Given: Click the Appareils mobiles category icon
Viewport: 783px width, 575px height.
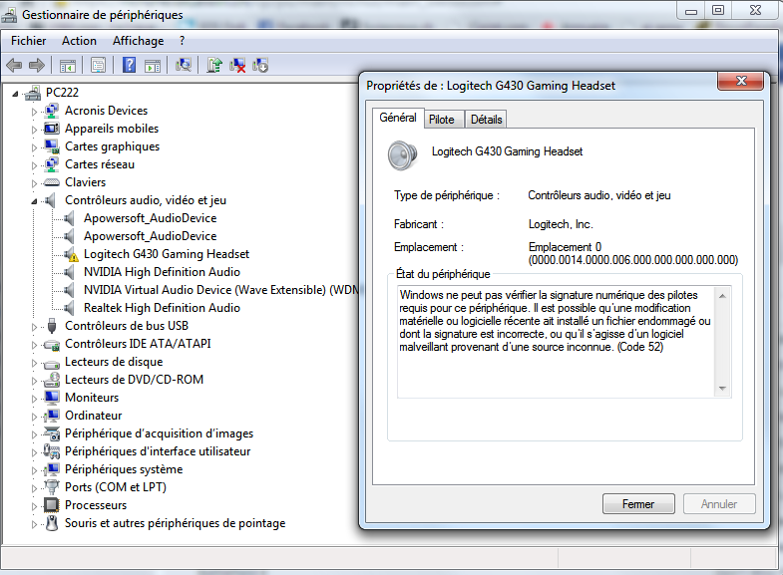Looking at the screenshot, I should pos(52,129).
